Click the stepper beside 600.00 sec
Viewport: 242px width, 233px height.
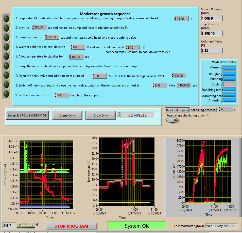point(46,37)
